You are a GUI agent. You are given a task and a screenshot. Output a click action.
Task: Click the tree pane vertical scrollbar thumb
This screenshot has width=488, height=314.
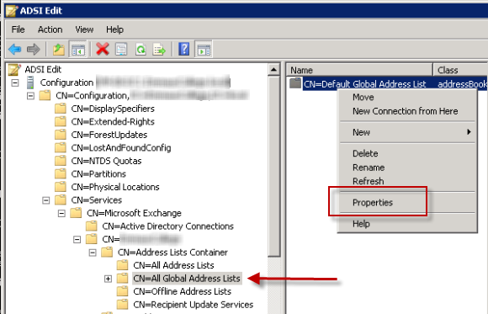274,167
